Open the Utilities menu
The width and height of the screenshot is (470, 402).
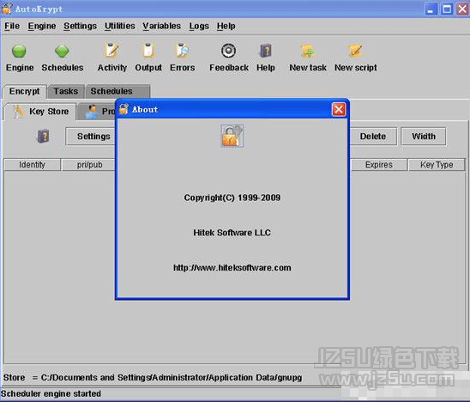pos(119,26)
